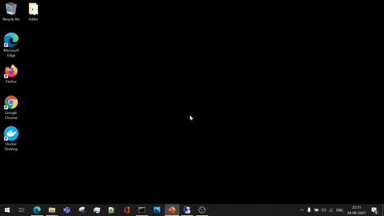Change the ENG input language
The image size is (384, 216).
point(340,210)
